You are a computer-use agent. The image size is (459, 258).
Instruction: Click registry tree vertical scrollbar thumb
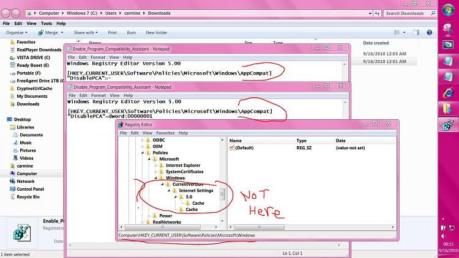click(223, 194)
